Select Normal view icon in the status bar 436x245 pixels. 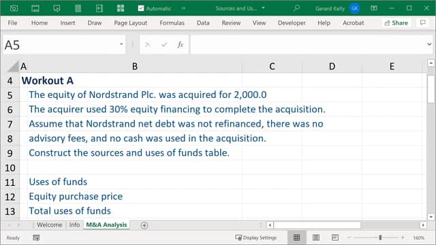tap(297, 238)
